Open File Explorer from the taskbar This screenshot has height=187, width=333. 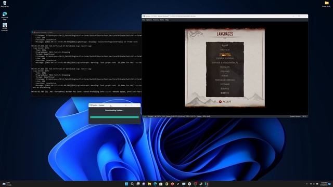149,184
